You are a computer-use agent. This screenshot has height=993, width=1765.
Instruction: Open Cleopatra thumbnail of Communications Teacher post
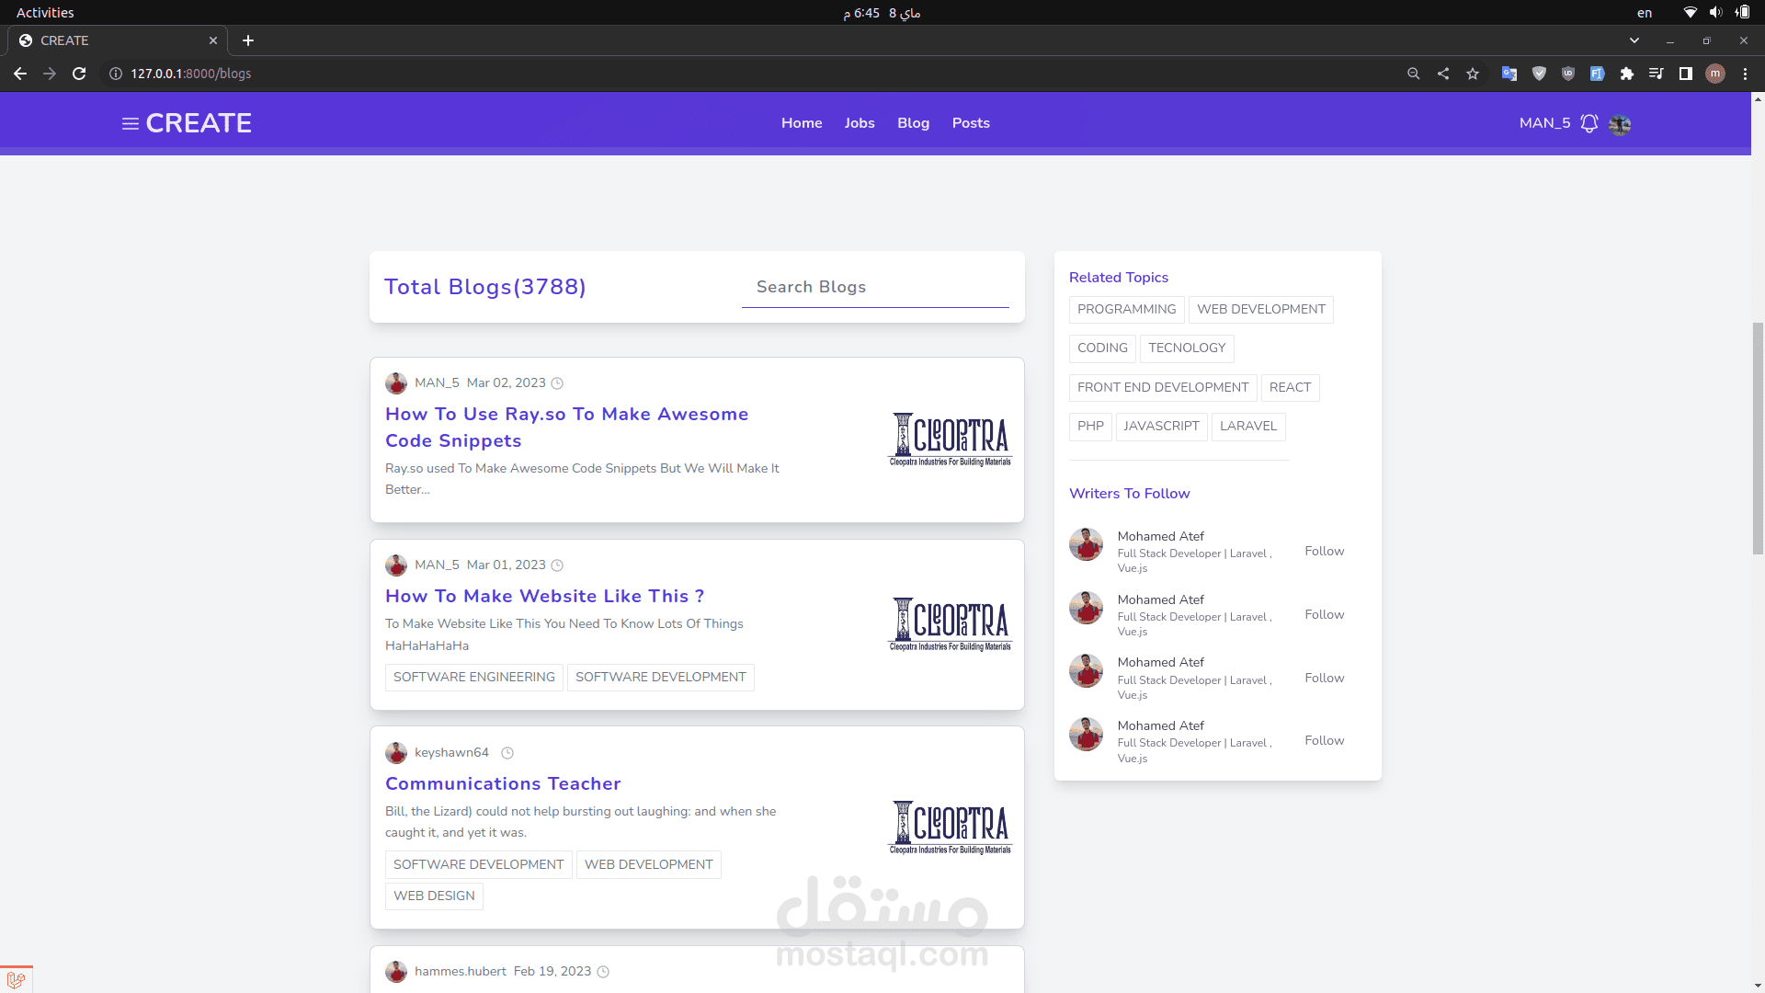950,827
